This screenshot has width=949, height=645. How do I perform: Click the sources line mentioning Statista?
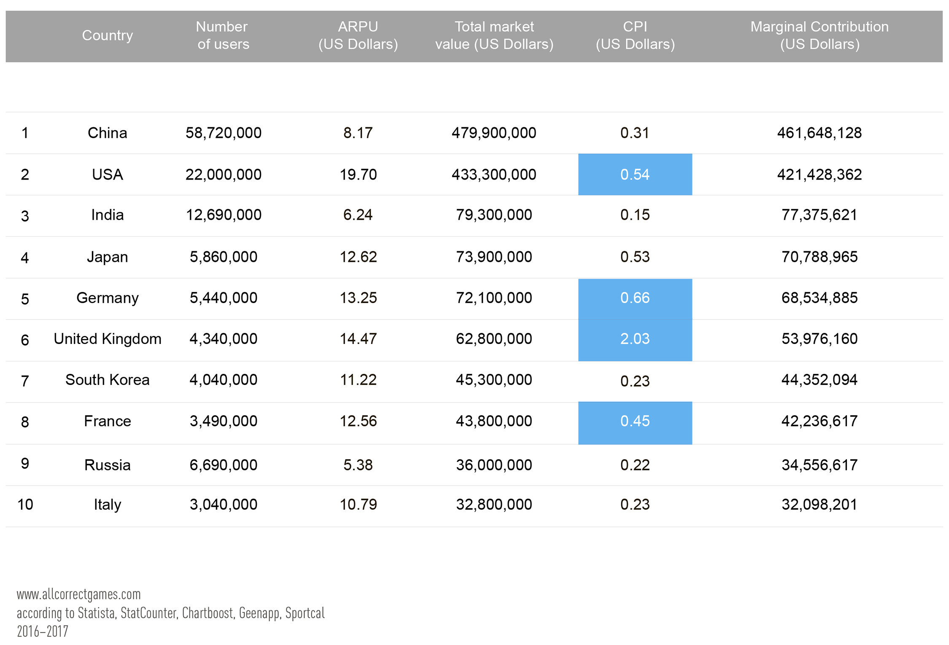170,613
